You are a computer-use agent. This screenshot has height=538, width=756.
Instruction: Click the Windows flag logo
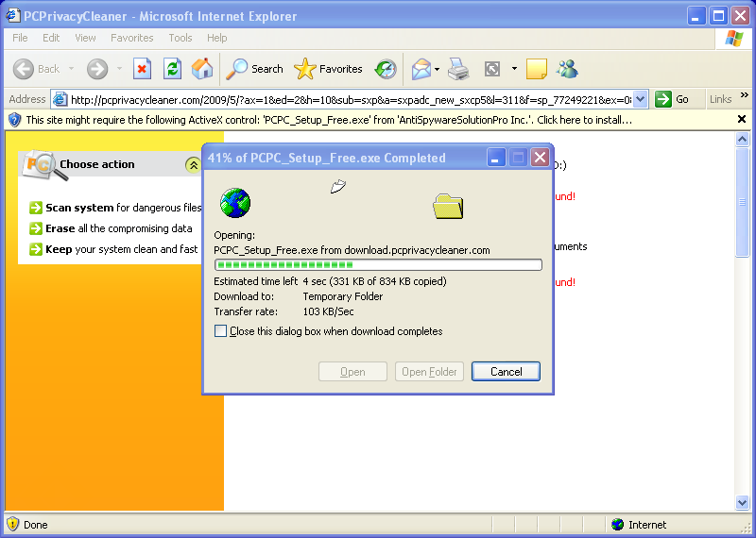[x=733, y=39]
